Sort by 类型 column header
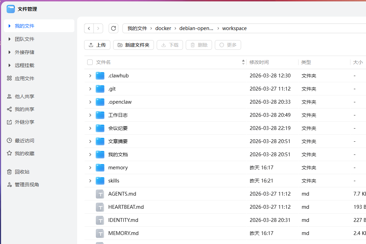This screenshot has width=366, height=244. pyautogui.click(x=306, y=62)
